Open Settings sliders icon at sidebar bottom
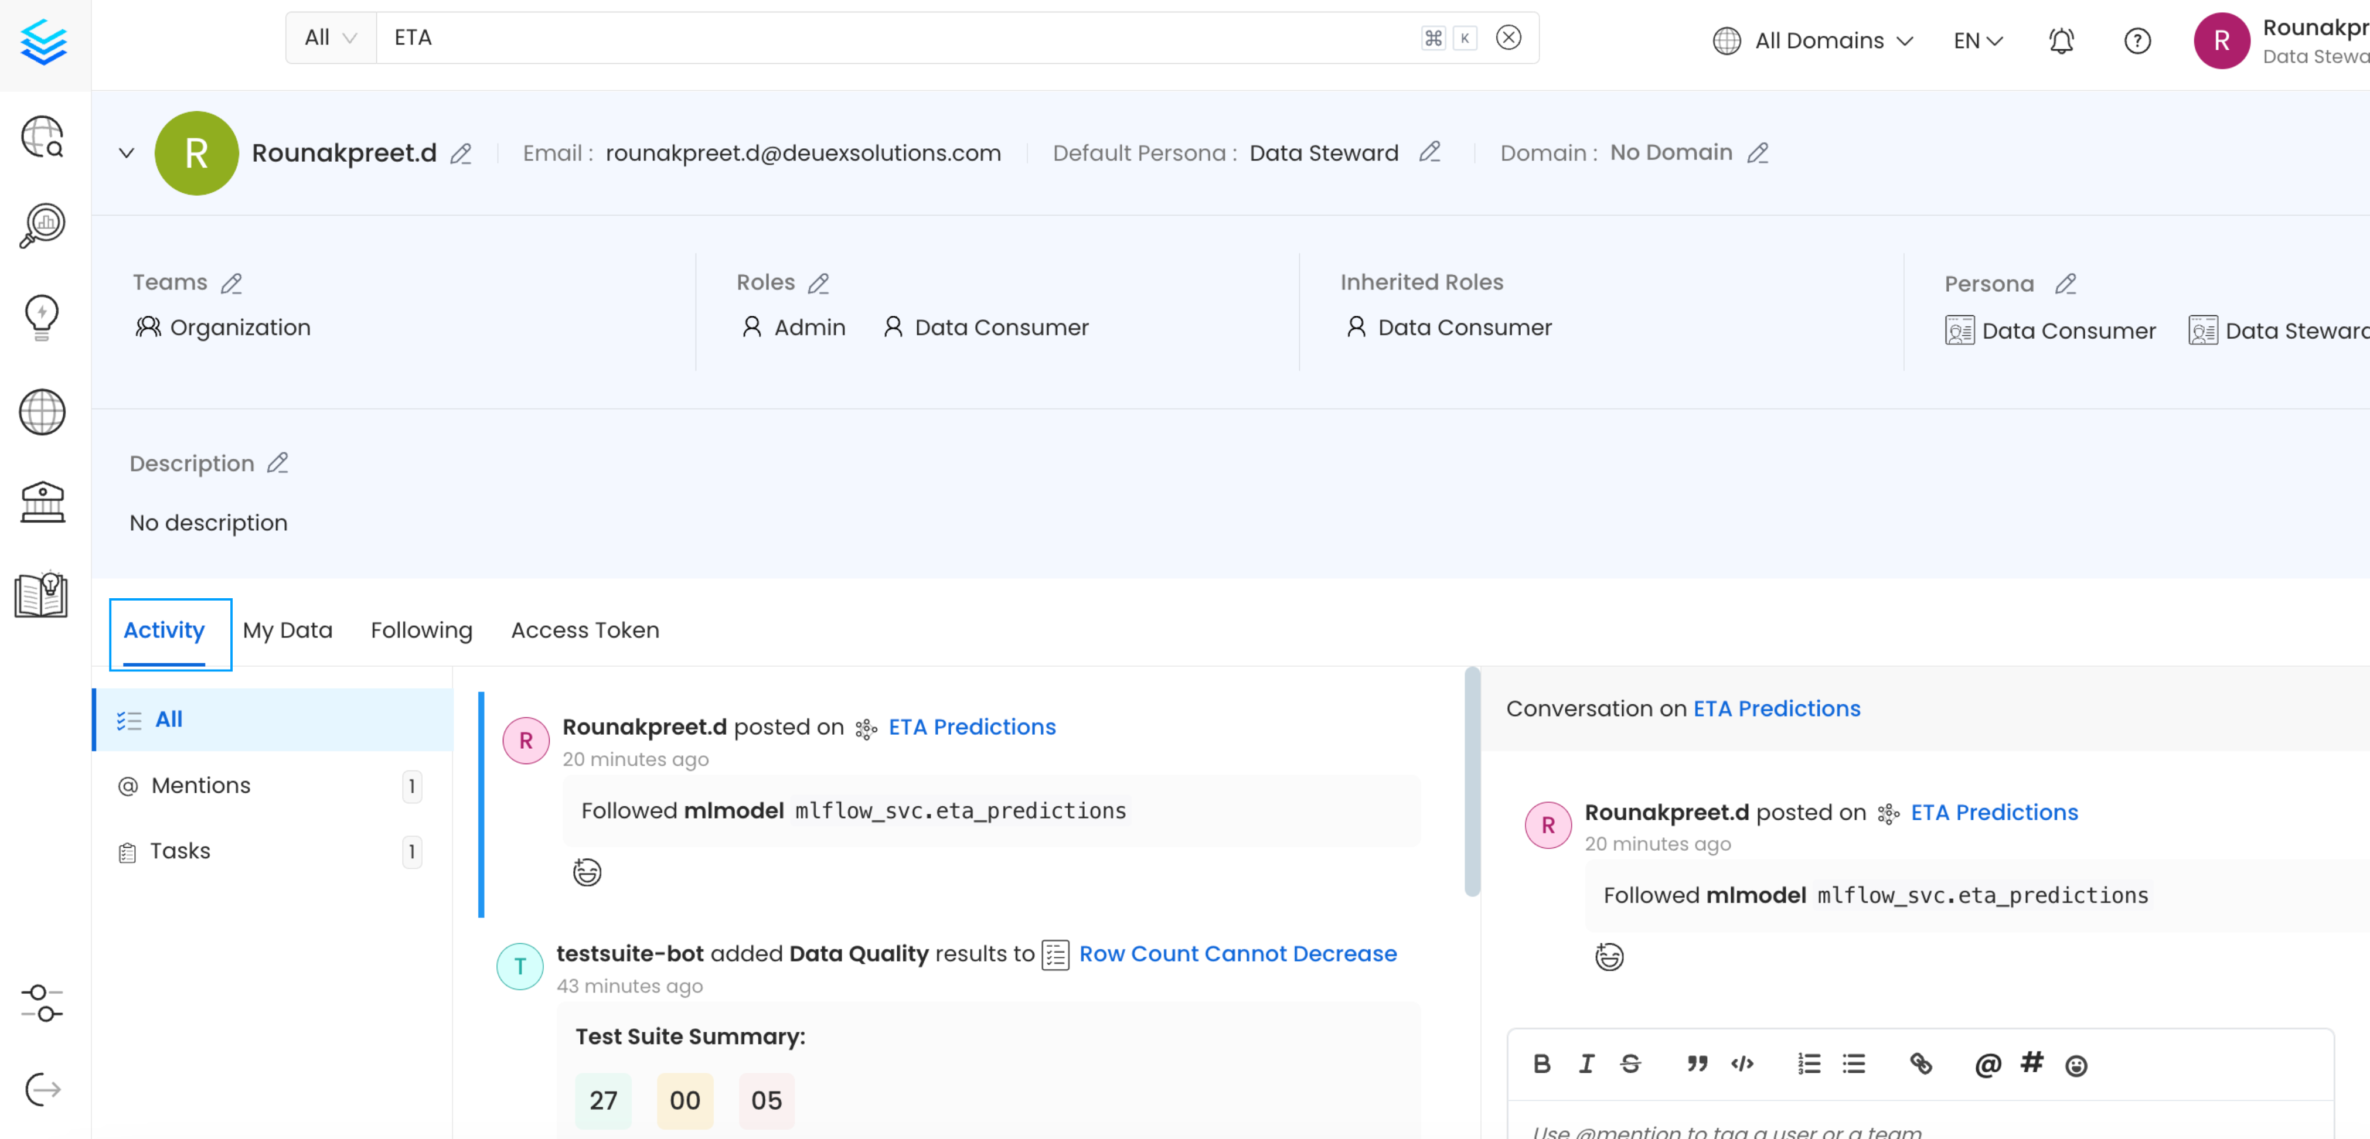This screenshot has width=2370, height=1139. coord(42,1003)
